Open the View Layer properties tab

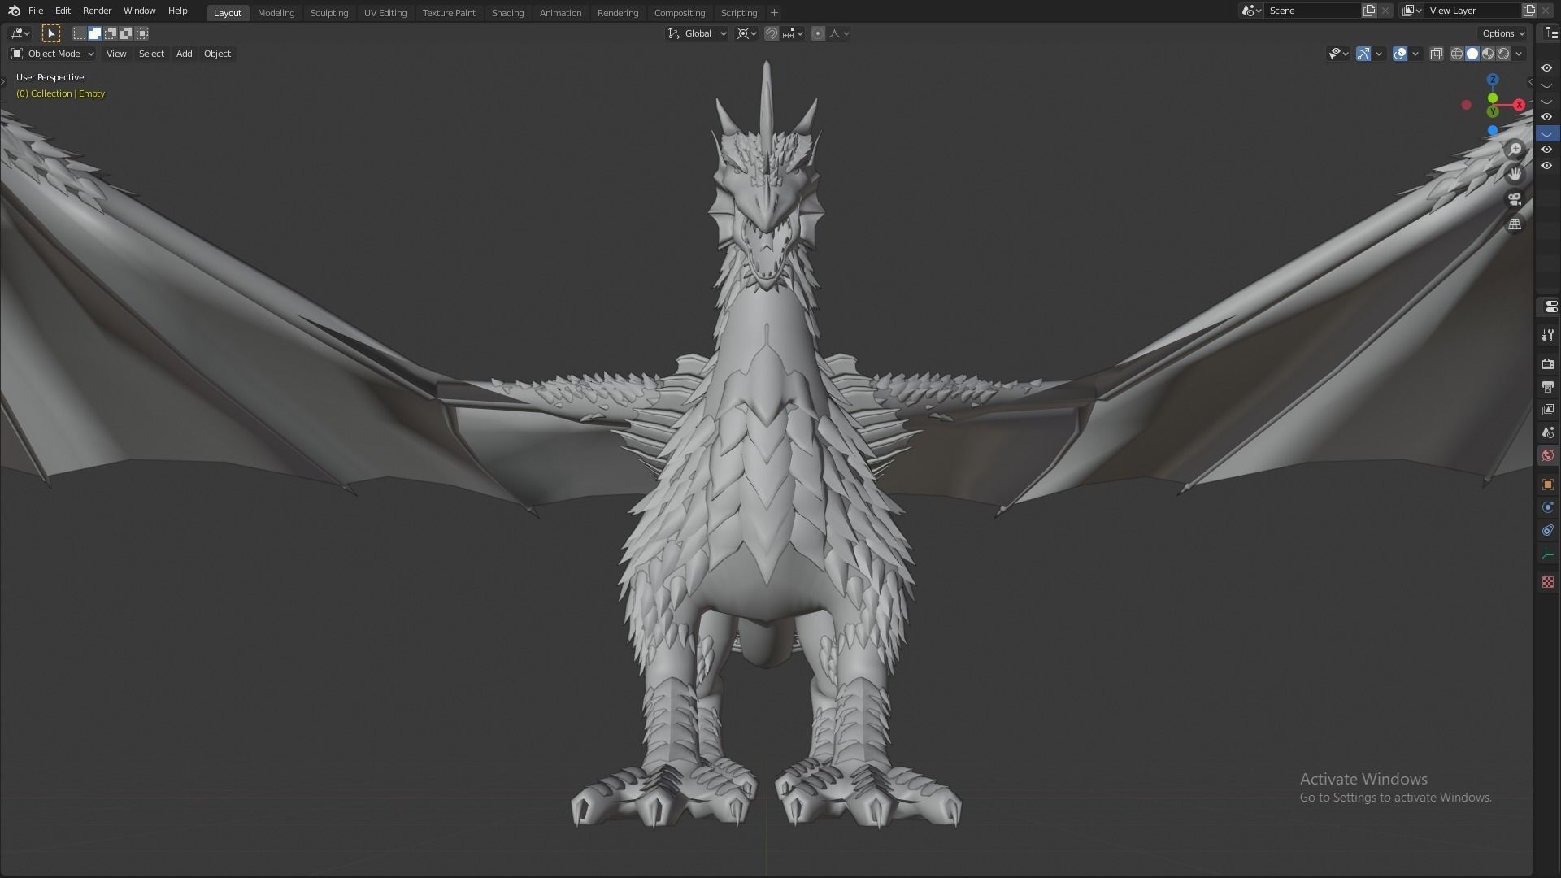point(1548,410)
